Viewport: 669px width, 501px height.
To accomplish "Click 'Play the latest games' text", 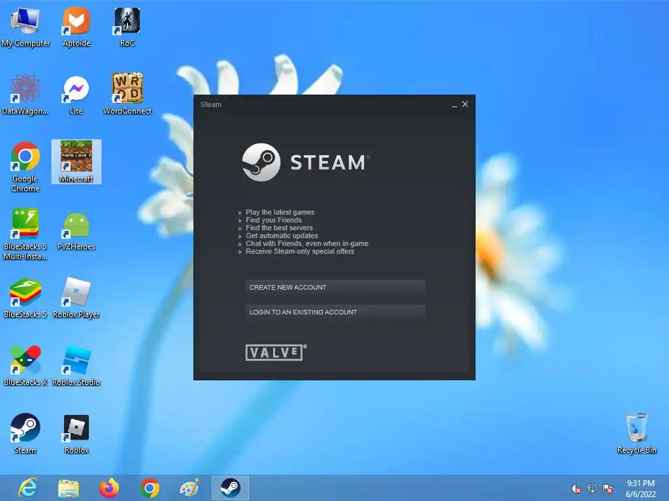I will coord(280,212).
